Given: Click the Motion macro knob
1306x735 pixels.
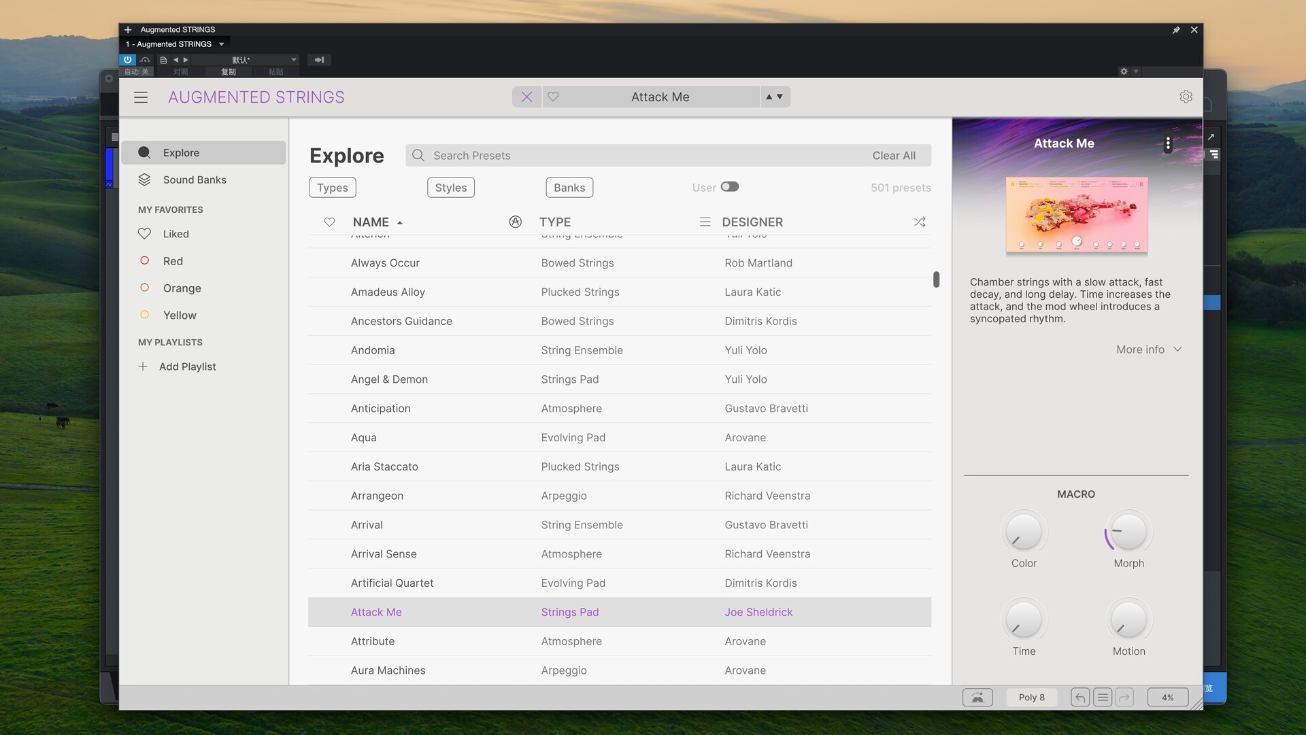Looking at the screenshot, I should coord(1128,619).
